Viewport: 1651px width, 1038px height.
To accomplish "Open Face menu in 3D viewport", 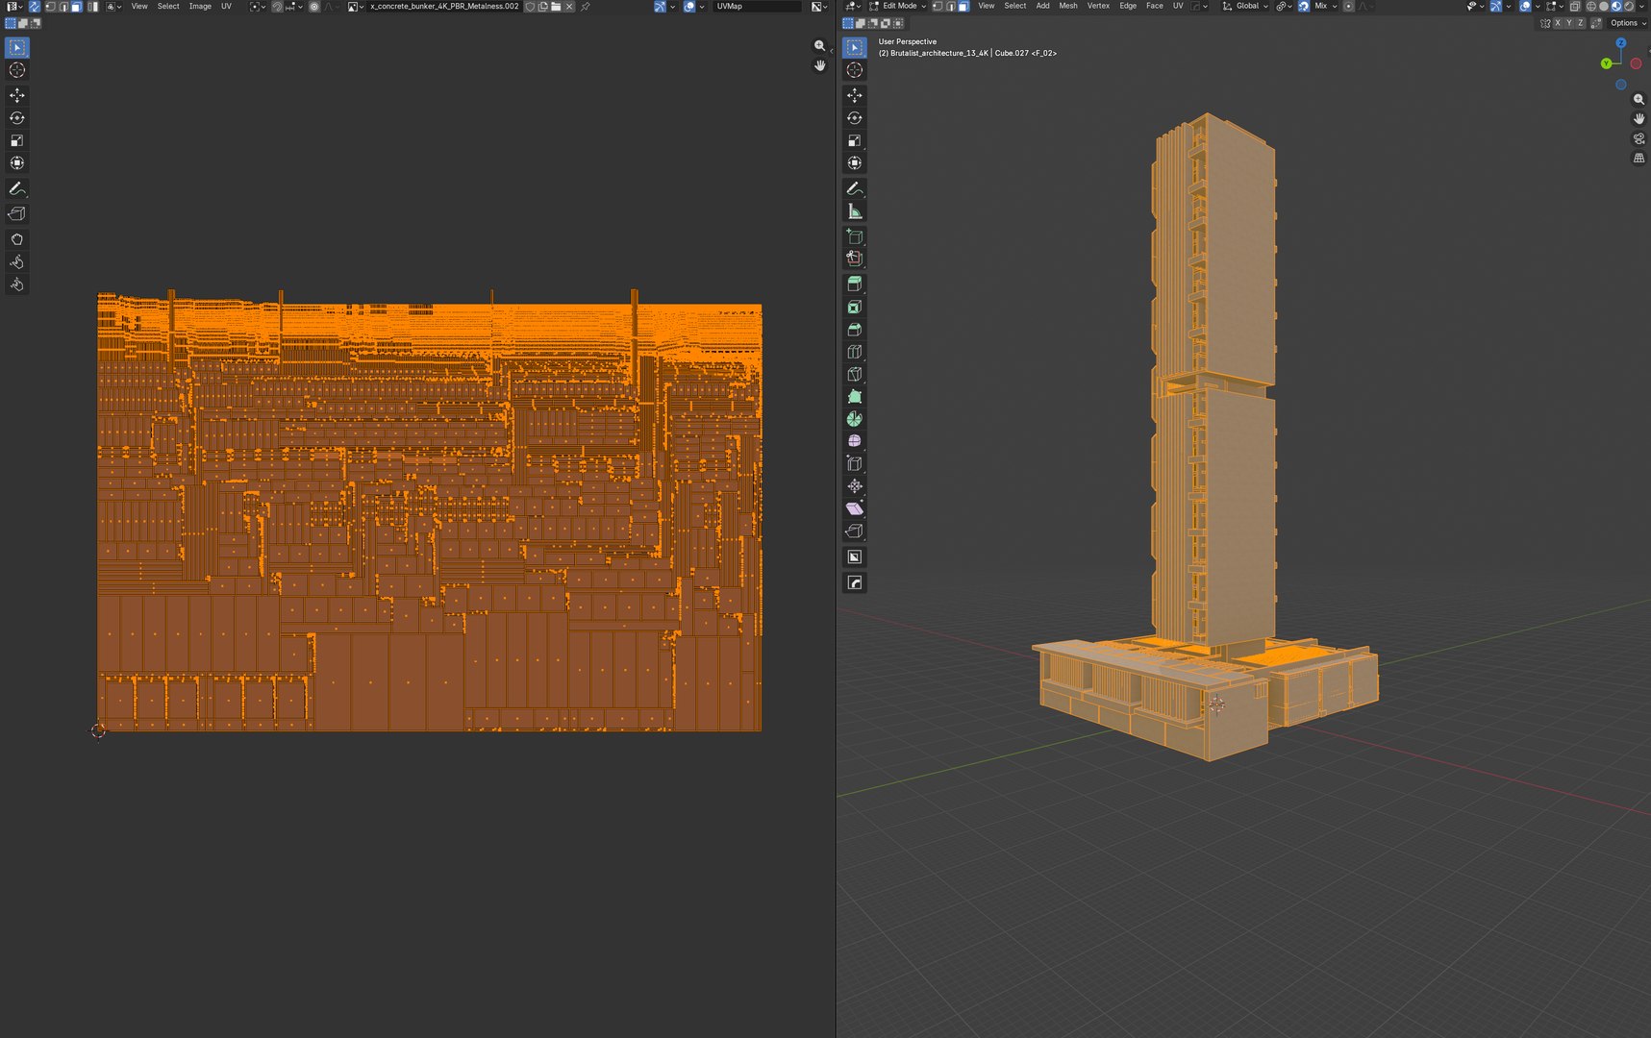I will [x=1155, y=6].
